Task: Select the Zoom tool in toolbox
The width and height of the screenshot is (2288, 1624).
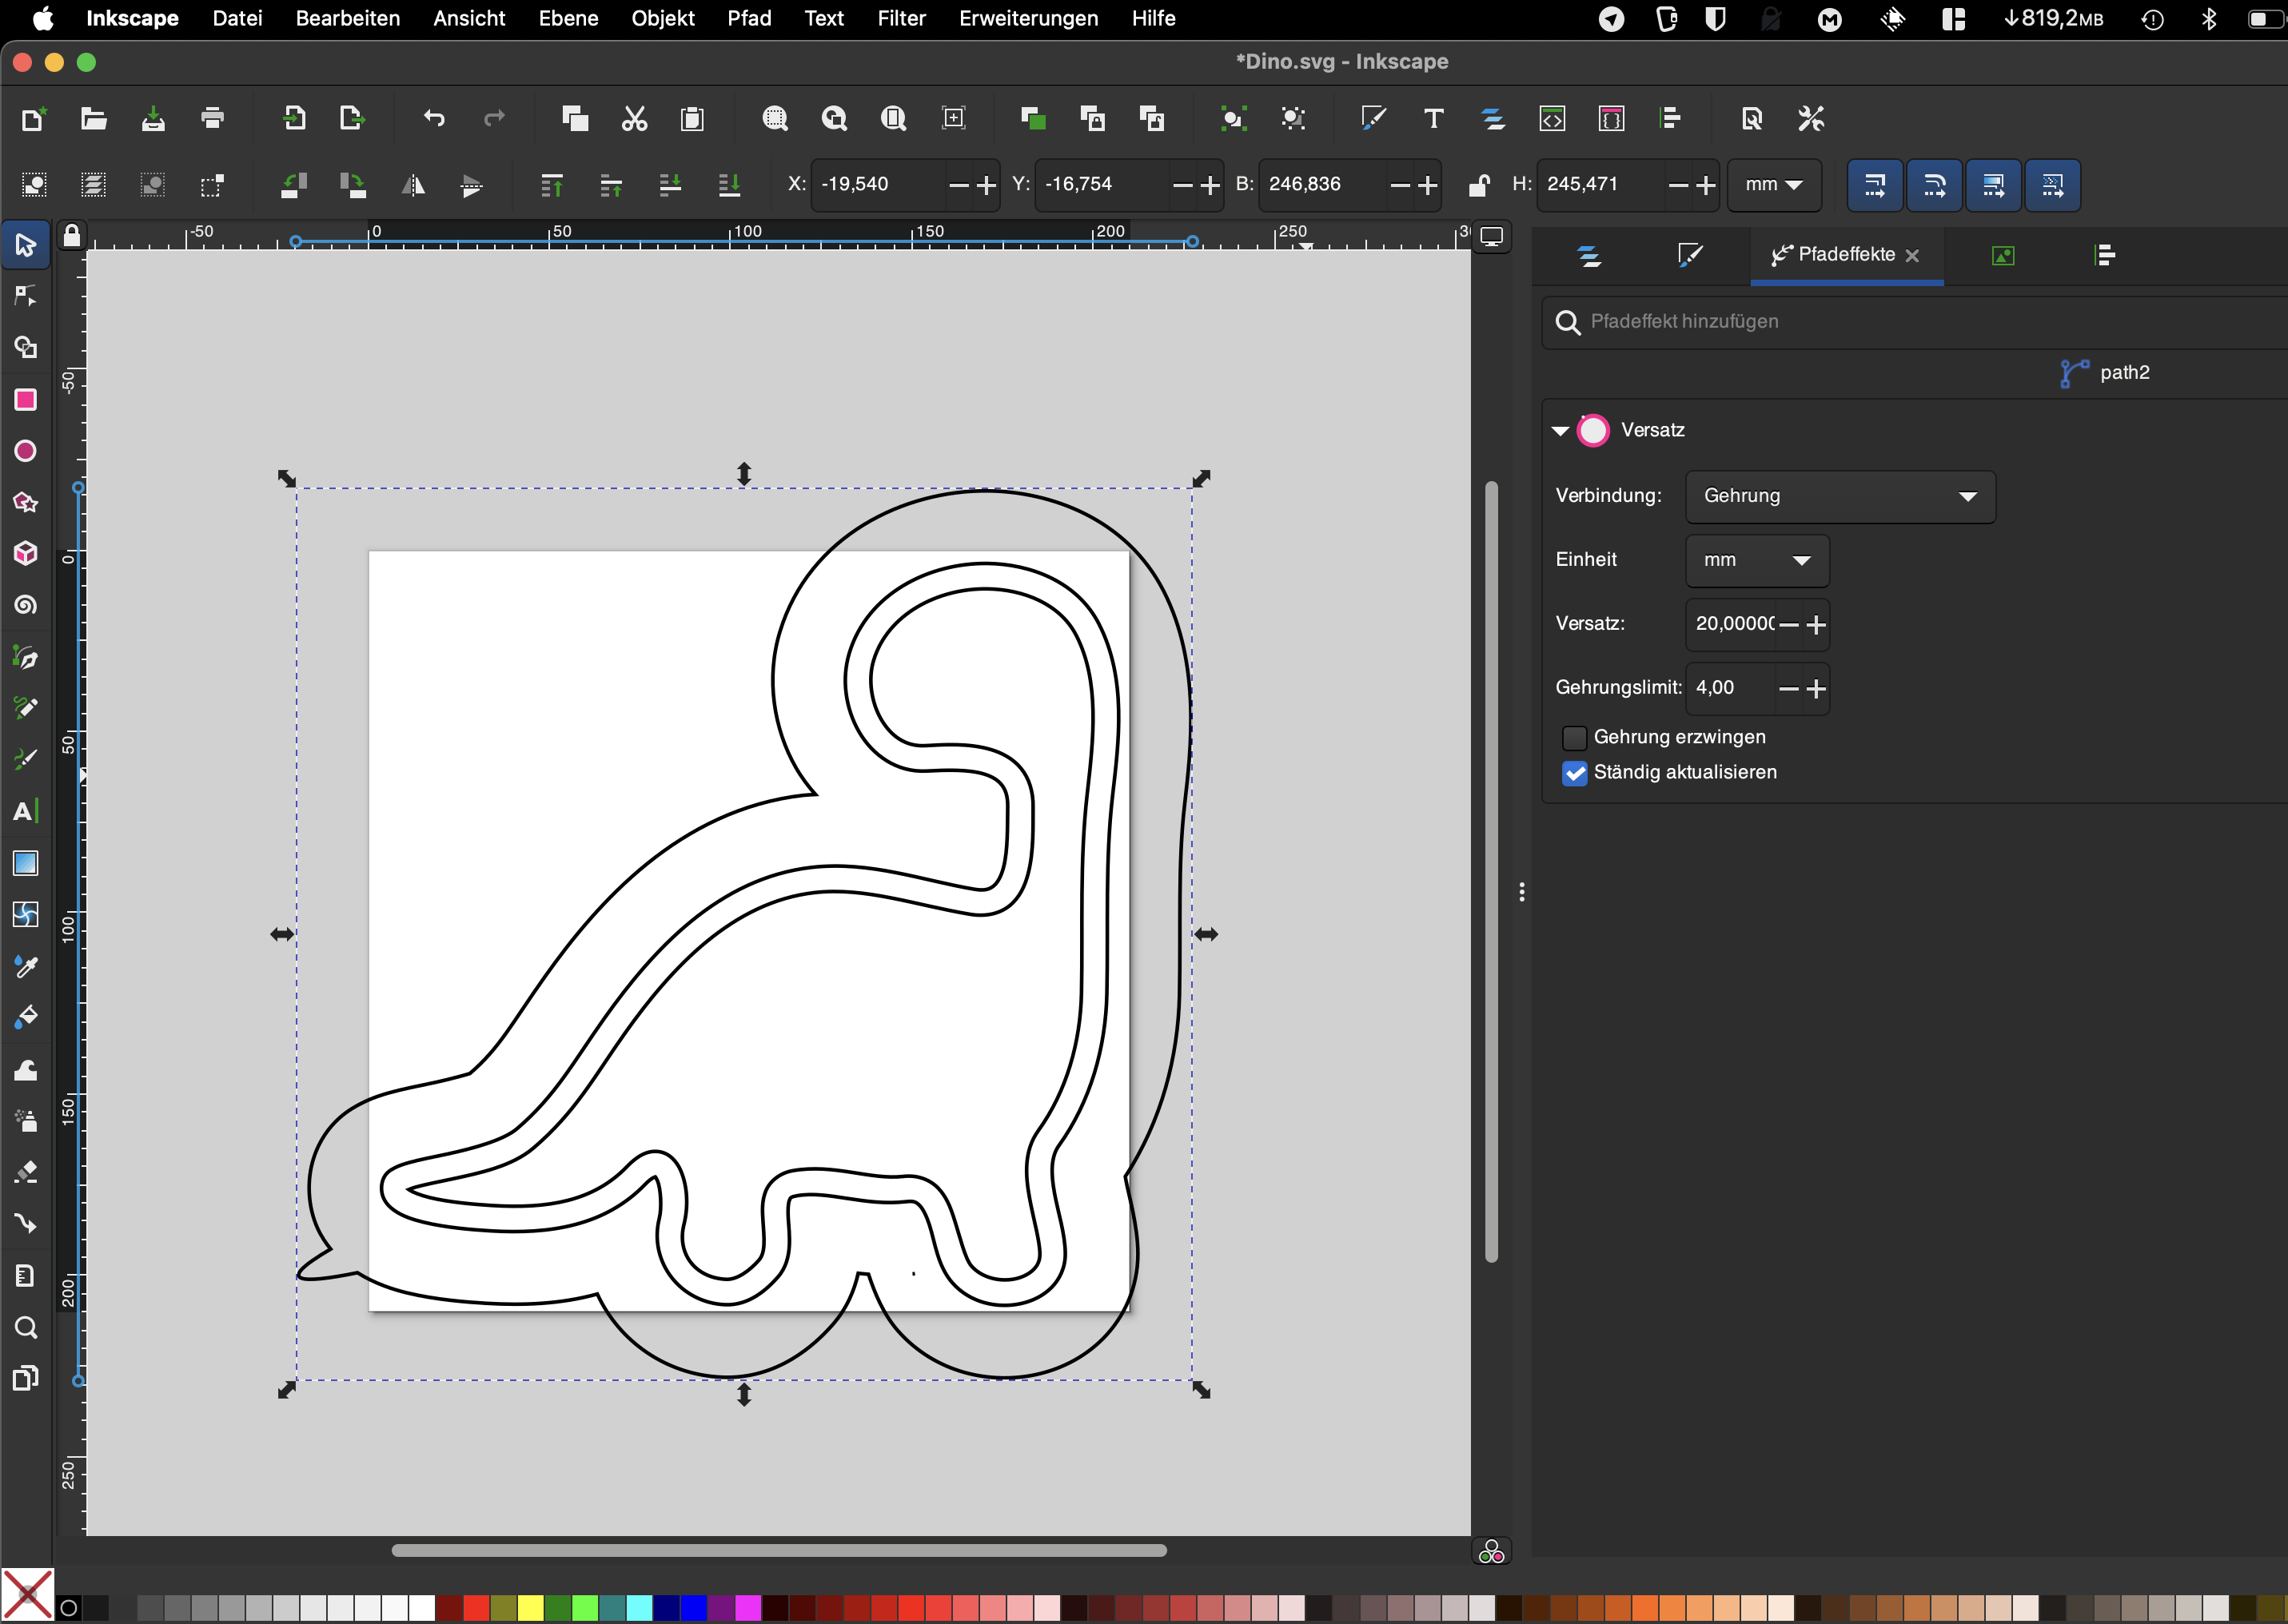Action: 26,1327
